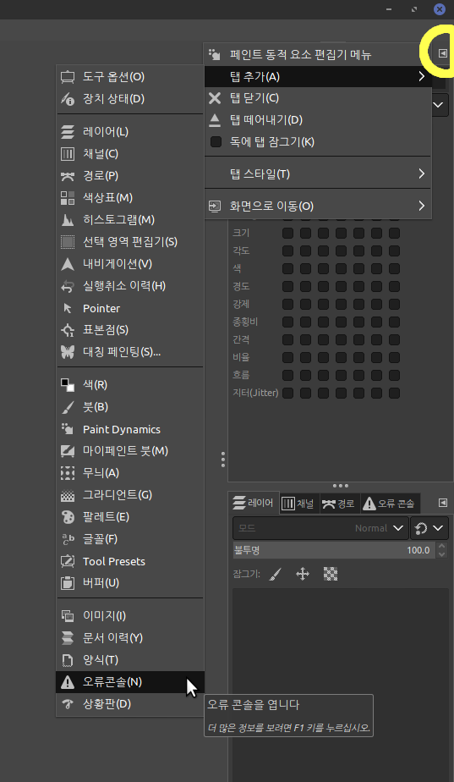Select Paint Dynamics menu entry
The image size is (454, 782).
point(129,429)
